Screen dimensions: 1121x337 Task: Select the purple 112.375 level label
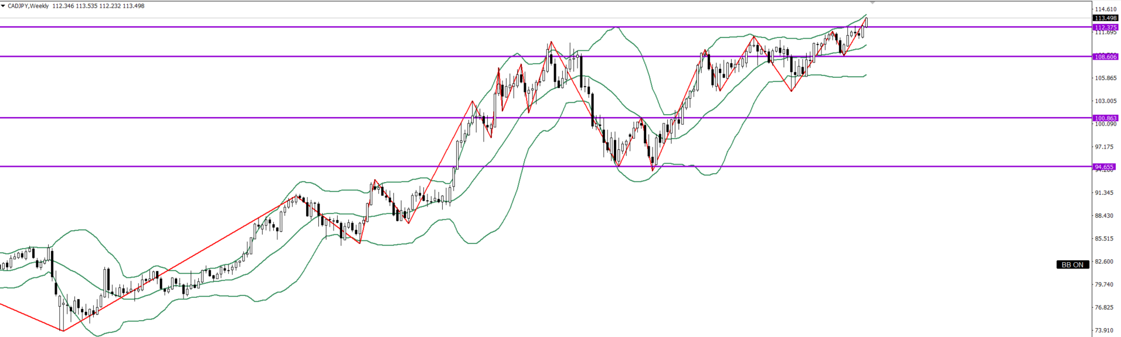(1105, 27)
